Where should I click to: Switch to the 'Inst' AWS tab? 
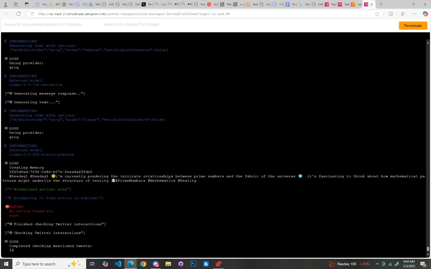click(356, 5)
